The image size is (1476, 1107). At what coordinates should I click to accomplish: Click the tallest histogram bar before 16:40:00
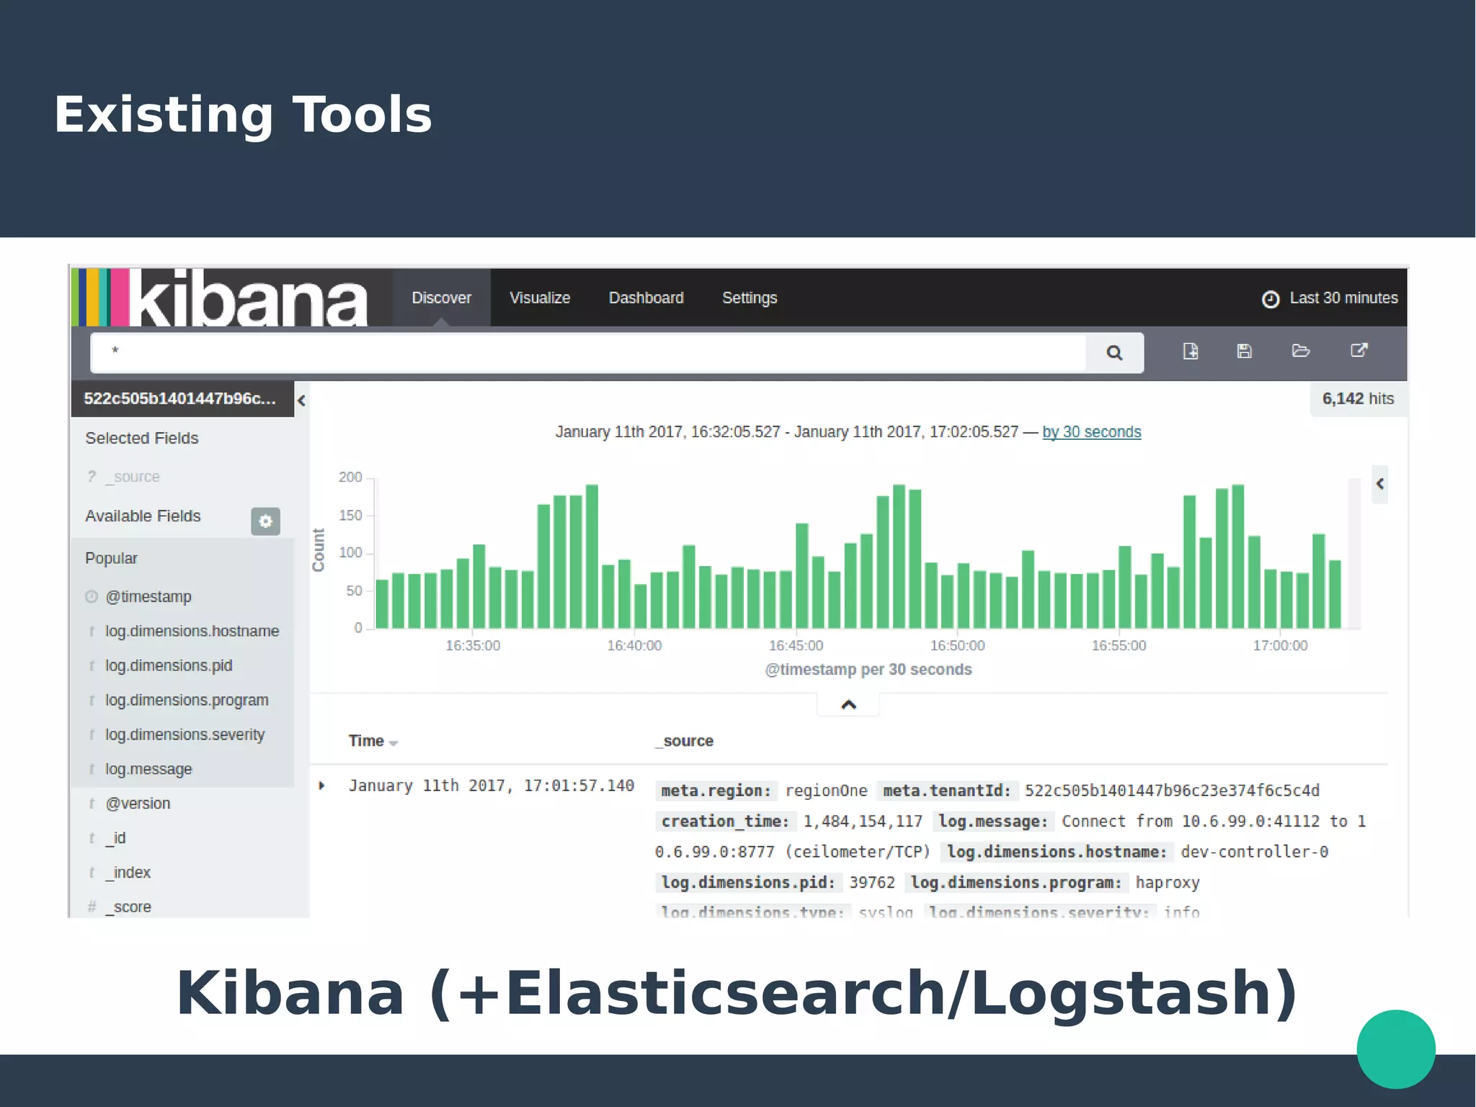(592, 556)
